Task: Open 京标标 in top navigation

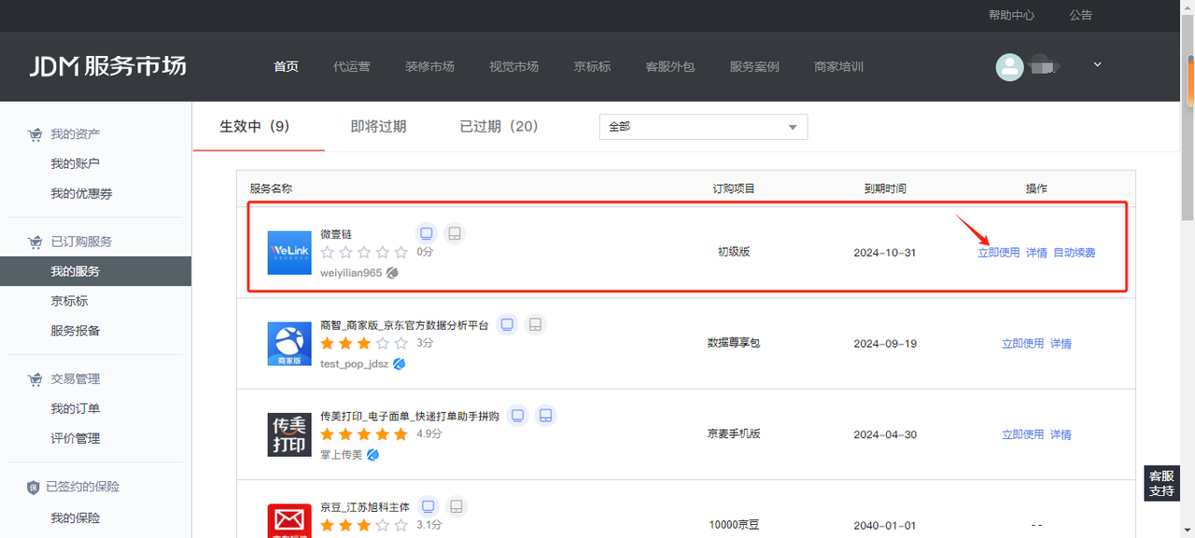Action: pyautogui.click(x=592, y=67)
